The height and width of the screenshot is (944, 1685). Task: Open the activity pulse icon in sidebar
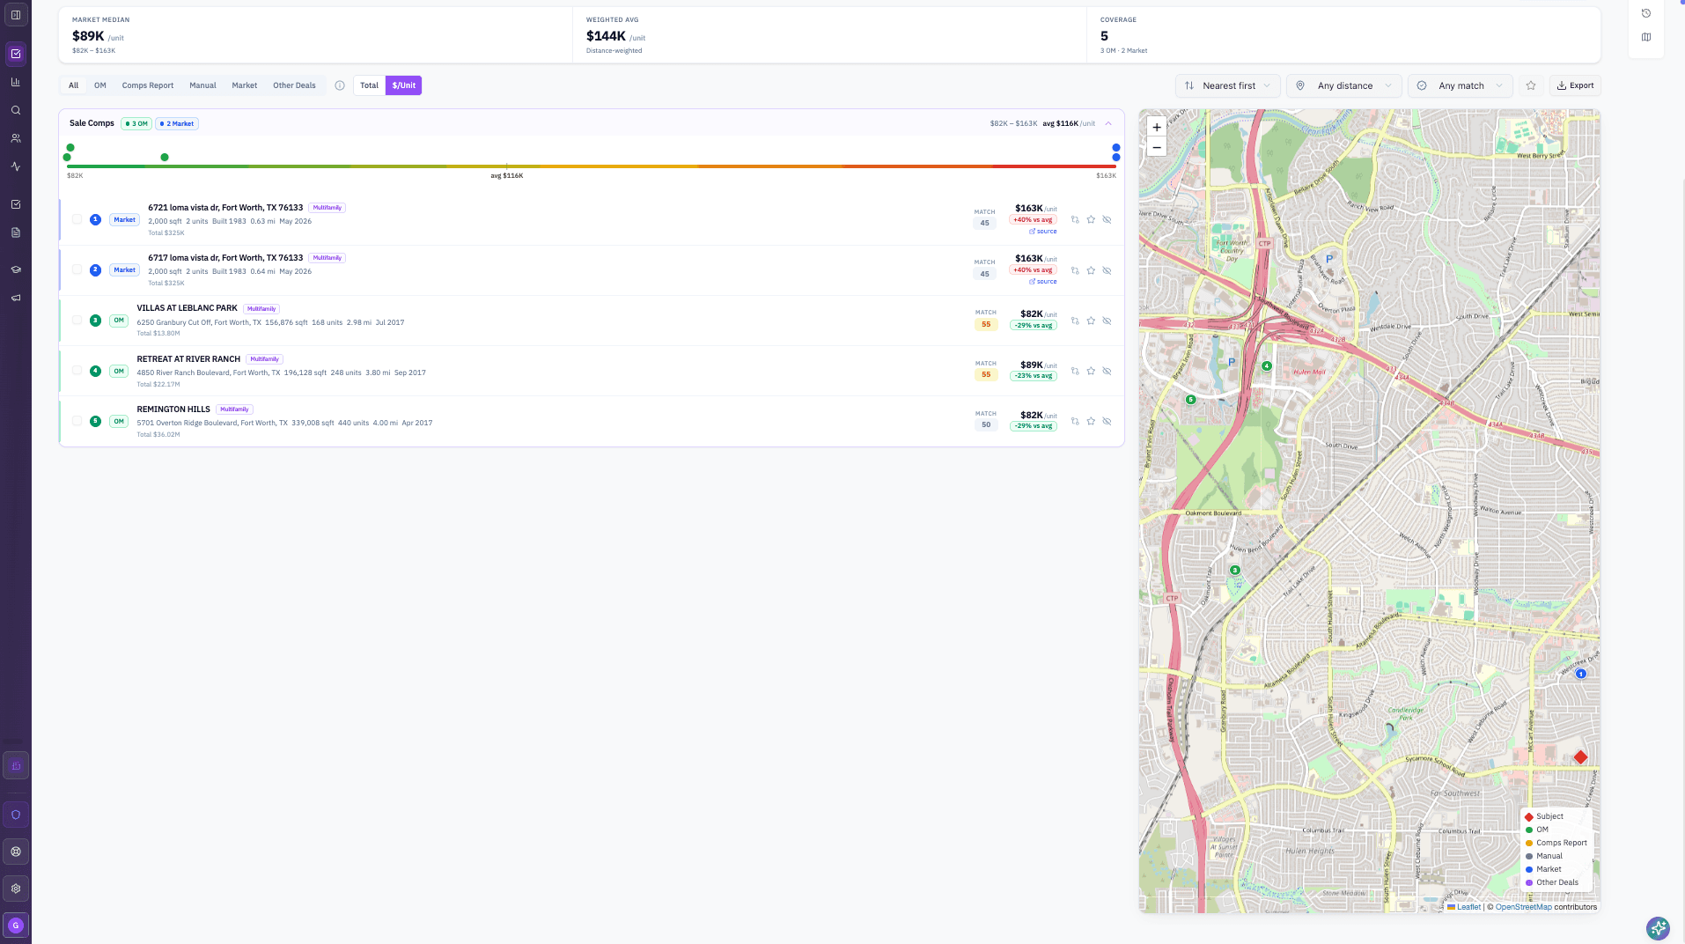click(16, 166)
